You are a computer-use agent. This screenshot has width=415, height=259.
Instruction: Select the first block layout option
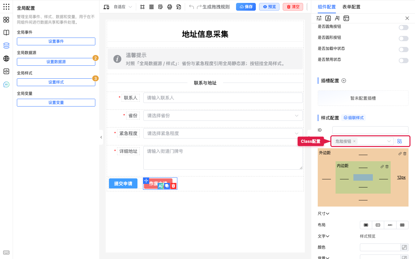click(366, 225)
